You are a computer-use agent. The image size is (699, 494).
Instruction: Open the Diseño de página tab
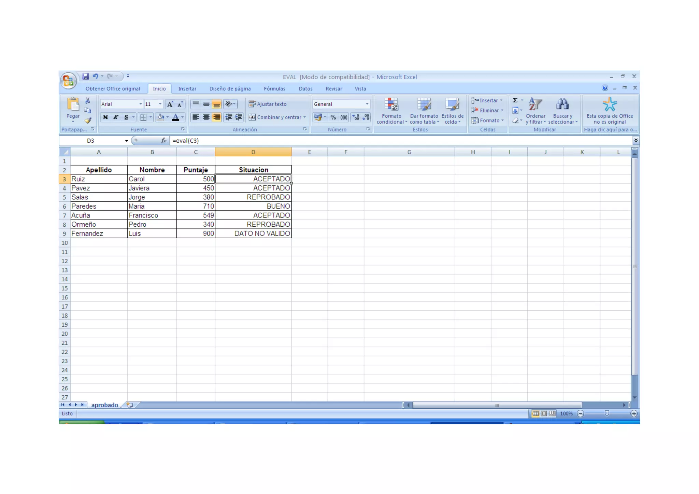pyautogui.click(x=230, y=89)
